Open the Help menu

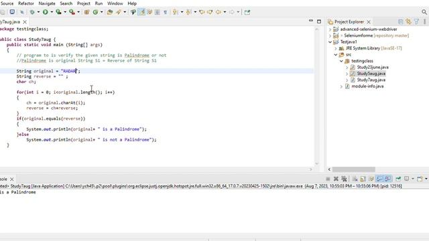pyautogui.click(x=132, y=3)
